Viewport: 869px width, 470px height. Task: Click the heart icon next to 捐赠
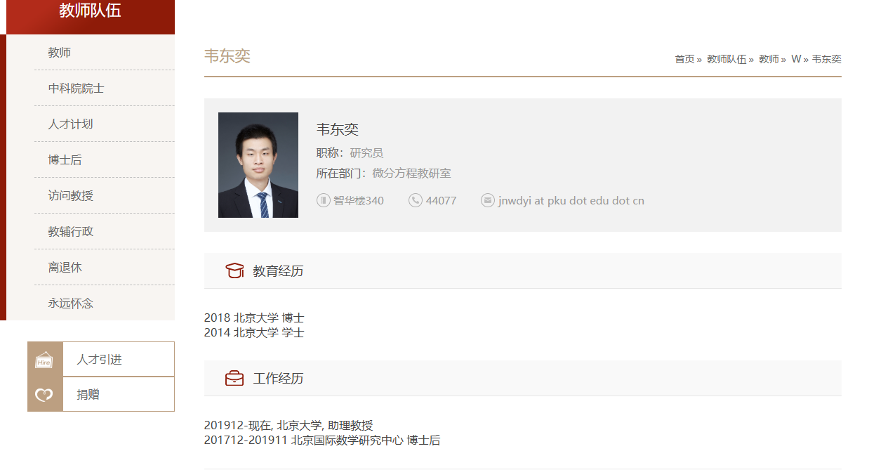click(x=44, y=395)
